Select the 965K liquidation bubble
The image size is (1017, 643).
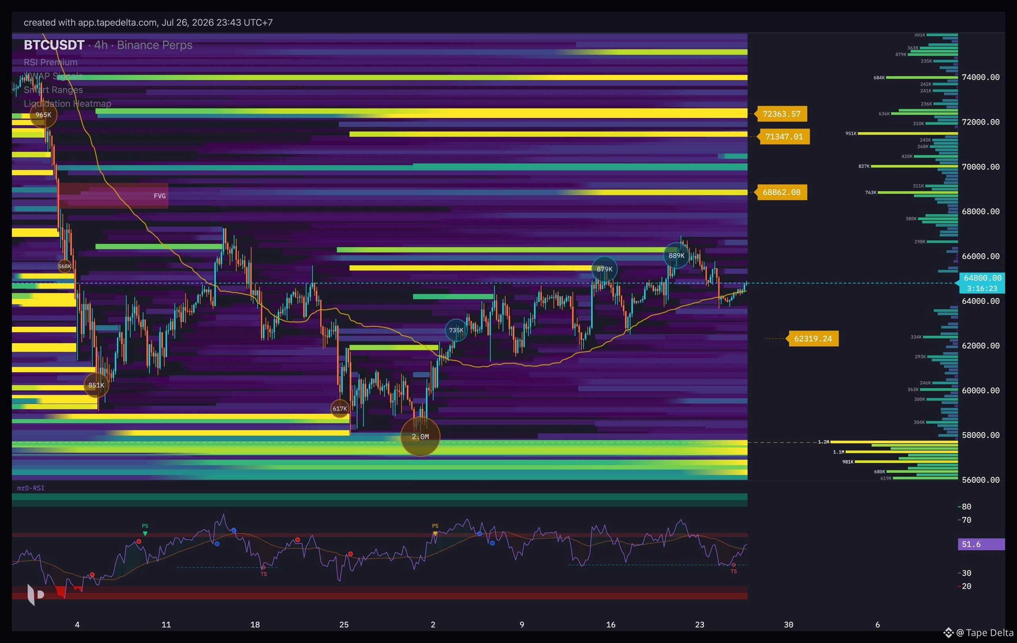44,115
